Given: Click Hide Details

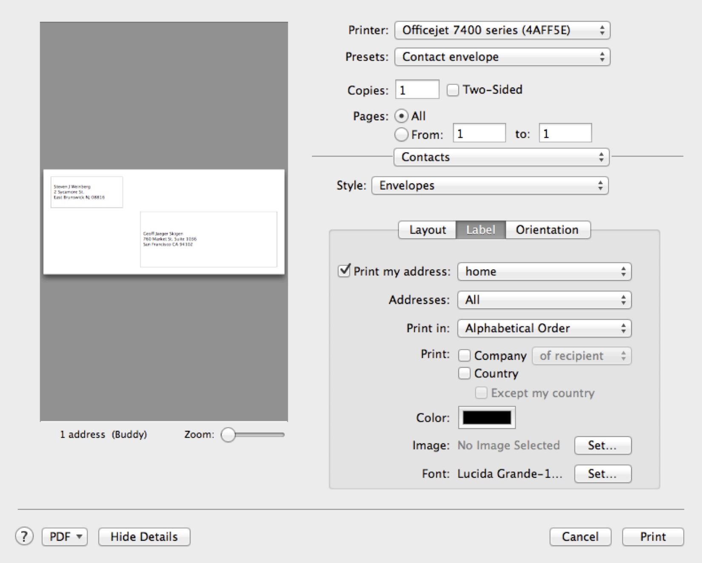Looking at the screenshot, I should [x=144, y=537].
